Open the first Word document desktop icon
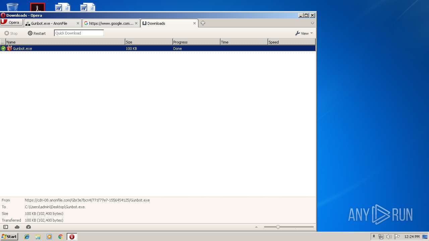The width and height of the screenshot is (429, 241). 63,6
